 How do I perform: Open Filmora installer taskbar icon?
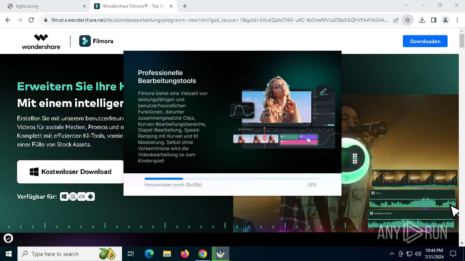tap(221, 254)
